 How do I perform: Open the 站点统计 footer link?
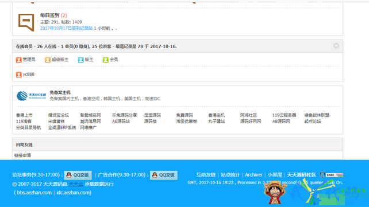click(230, 175)
